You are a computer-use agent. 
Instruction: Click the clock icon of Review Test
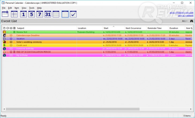[4, 32]
